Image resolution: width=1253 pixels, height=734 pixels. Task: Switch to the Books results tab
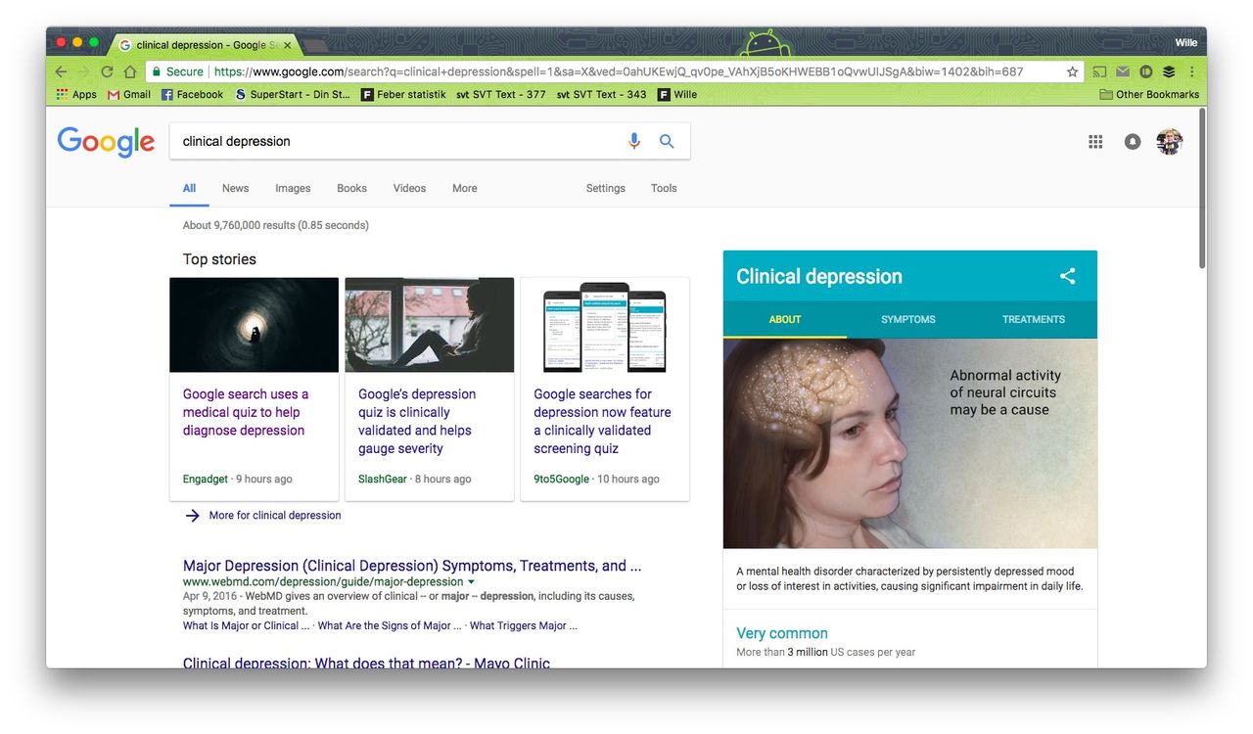point(351,188)
